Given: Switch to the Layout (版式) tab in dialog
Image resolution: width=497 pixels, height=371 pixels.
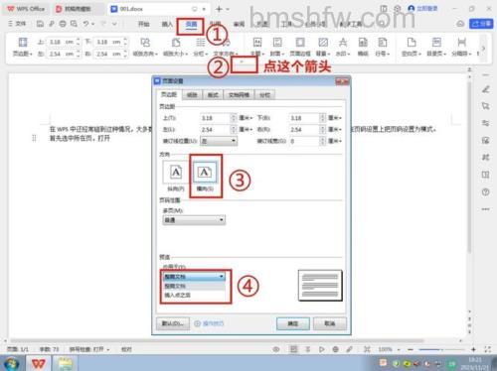Looking at the screenshot, I should click(x=213, y=95).
